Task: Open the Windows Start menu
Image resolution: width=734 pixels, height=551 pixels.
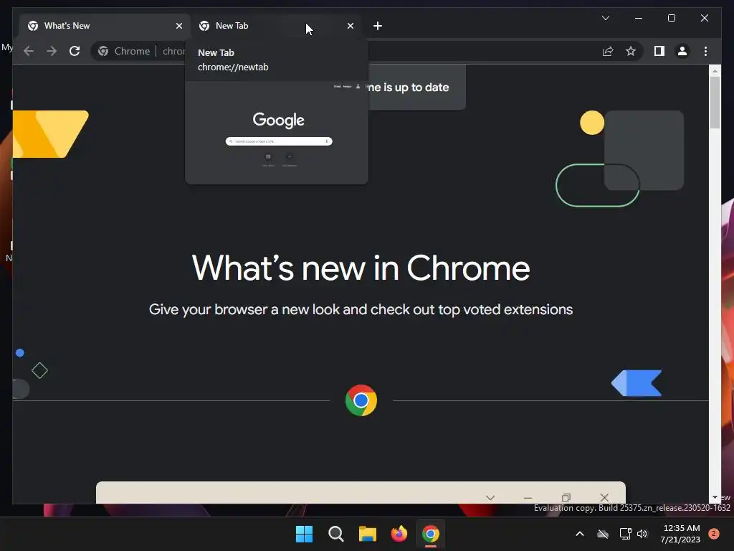Action: pos(304,534)
